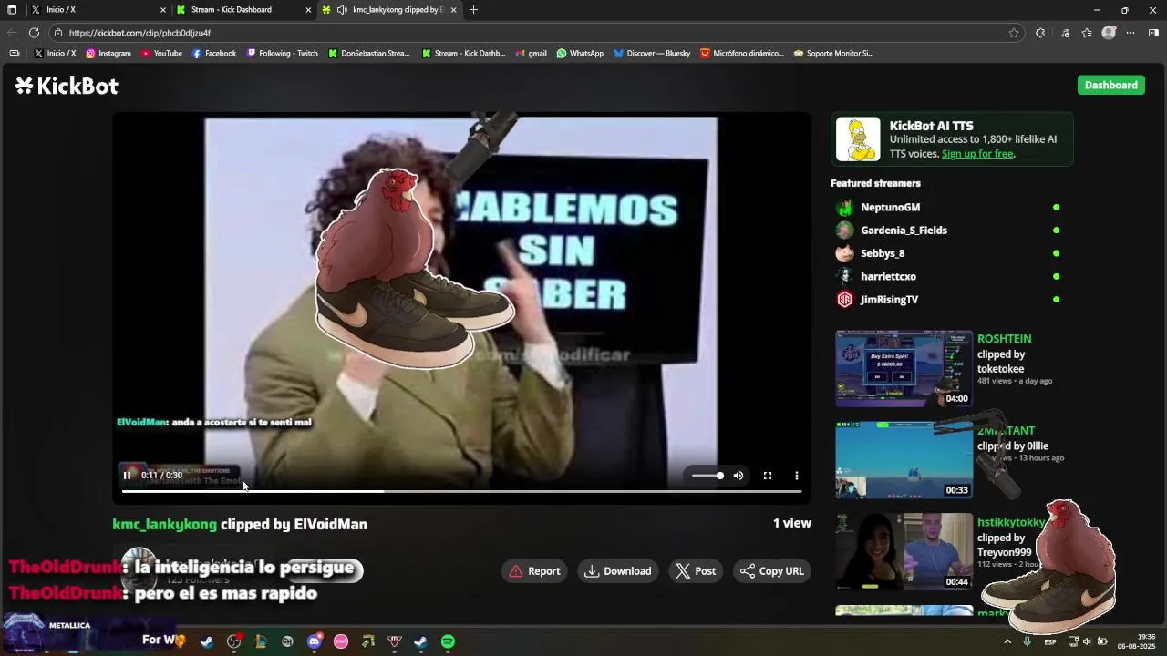
Task: Click the microphone tray icon
Action: click(1027, 641)
